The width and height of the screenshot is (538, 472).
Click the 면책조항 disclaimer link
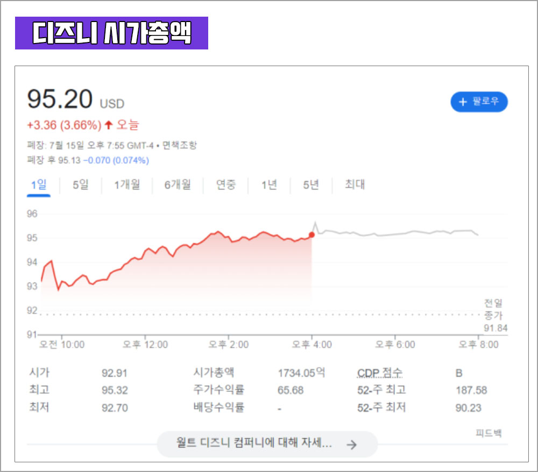[x=180, y=145]
